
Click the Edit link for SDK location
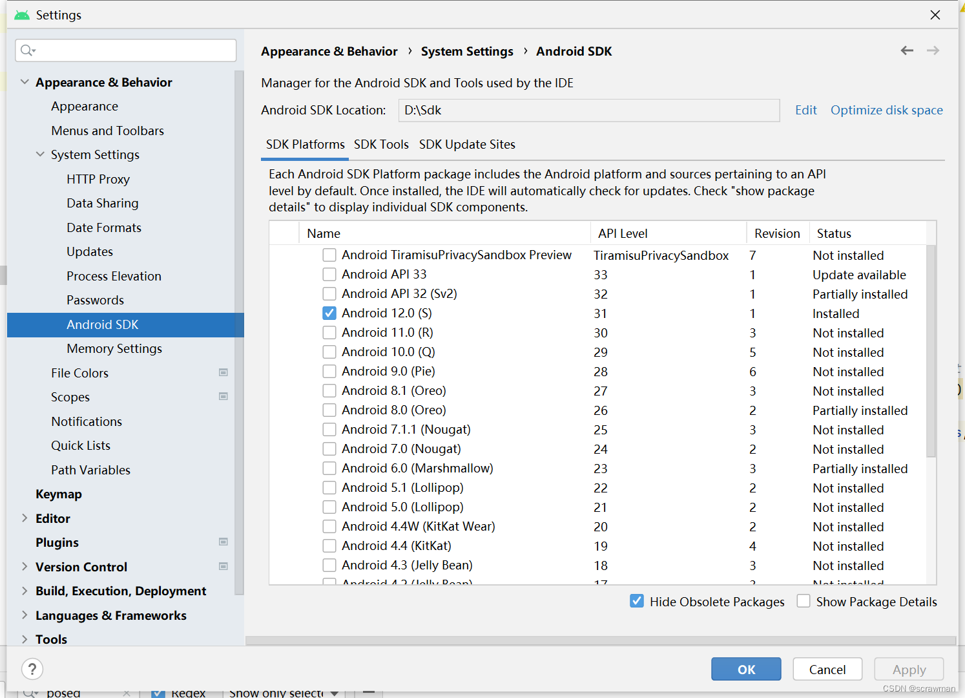click(806, 110)
